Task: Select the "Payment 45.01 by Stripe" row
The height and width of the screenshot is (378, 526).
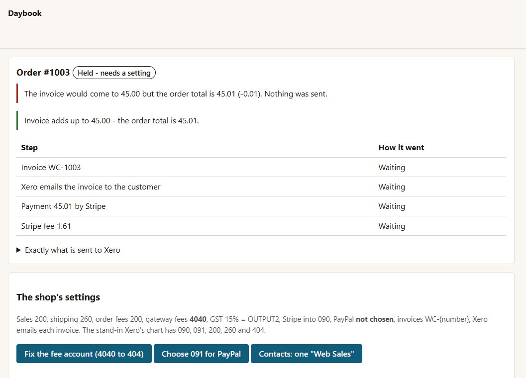Action: (x=261, y=206)
